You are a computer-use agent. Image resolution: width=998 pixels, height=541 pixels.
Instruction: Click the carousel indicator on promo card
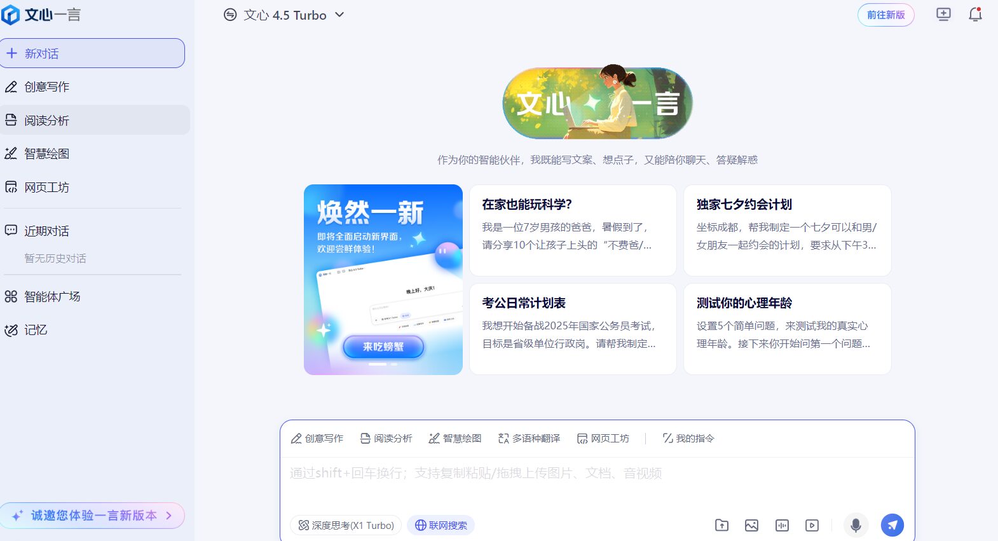coord(383,364)
